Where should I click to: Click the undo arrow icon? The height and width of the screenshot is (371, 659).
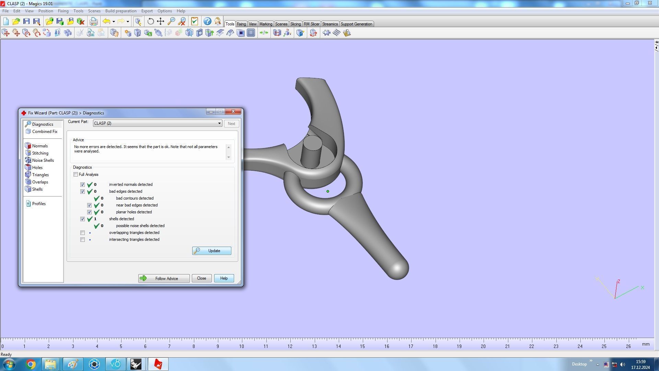pyautogui.click(x=106, y=21)
